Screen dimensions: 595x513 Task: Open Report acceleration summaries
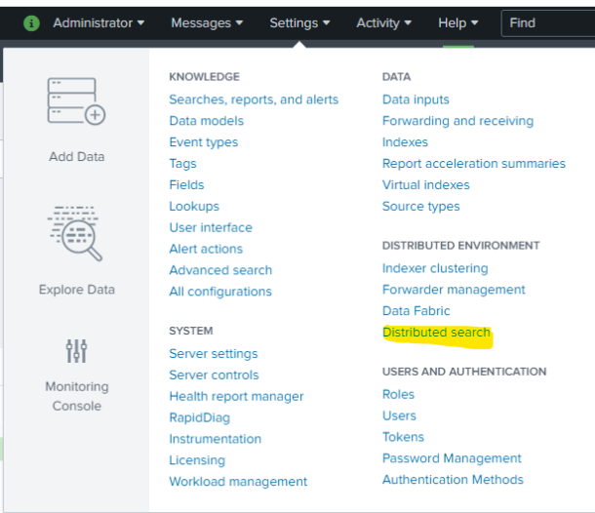[474, 164]
